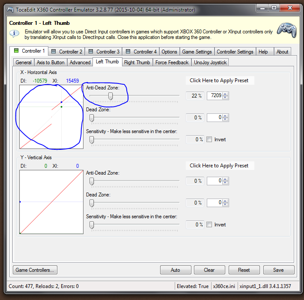
Task: Decrease Y Dead Zone value with down arrow
Action: pyautogui.click(x=225, y=205)
